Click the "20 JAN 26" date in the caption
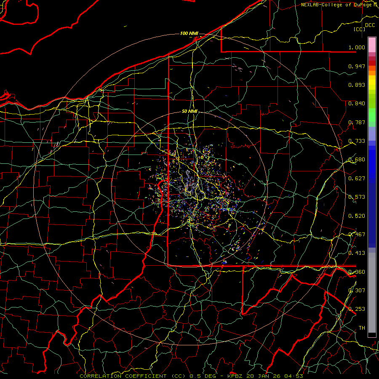Viewport: 379px width, 379px height. tap(264, 376)
